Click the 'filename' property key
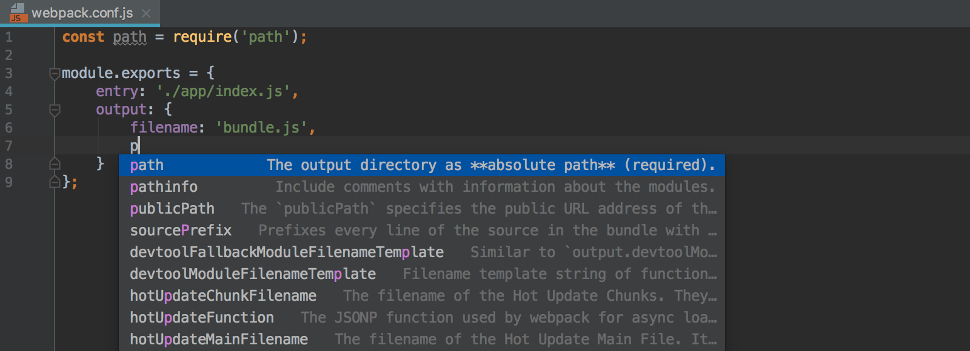This screenshot has height=351, width=970. pyautogui.click(x=164, y=128)
